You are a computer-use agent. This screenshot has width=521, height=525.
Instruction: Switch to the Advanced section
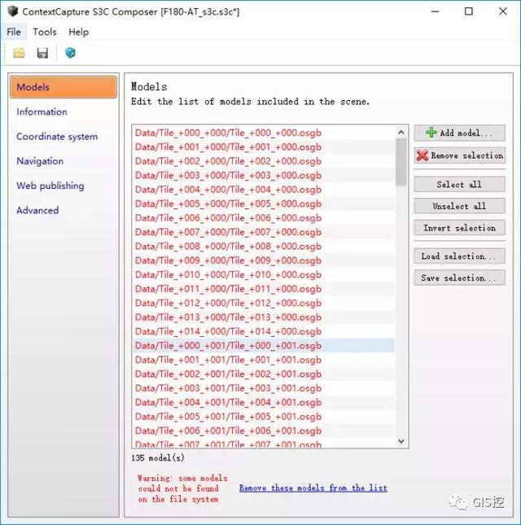pyautogui.click(x=37, y=210)
